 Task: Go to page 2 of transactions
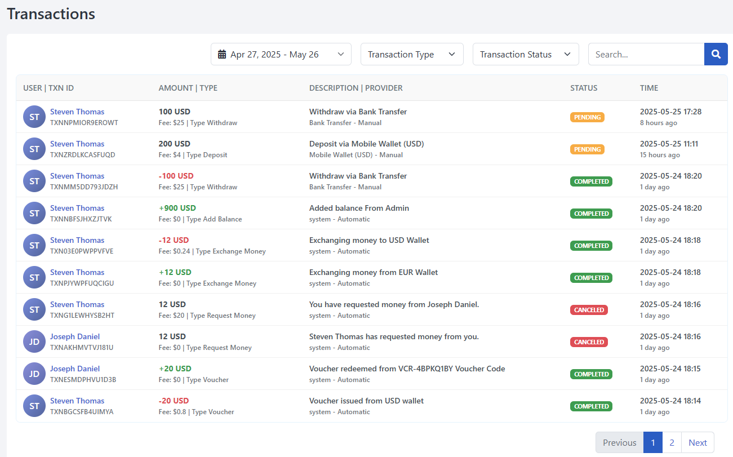[672, 442]
